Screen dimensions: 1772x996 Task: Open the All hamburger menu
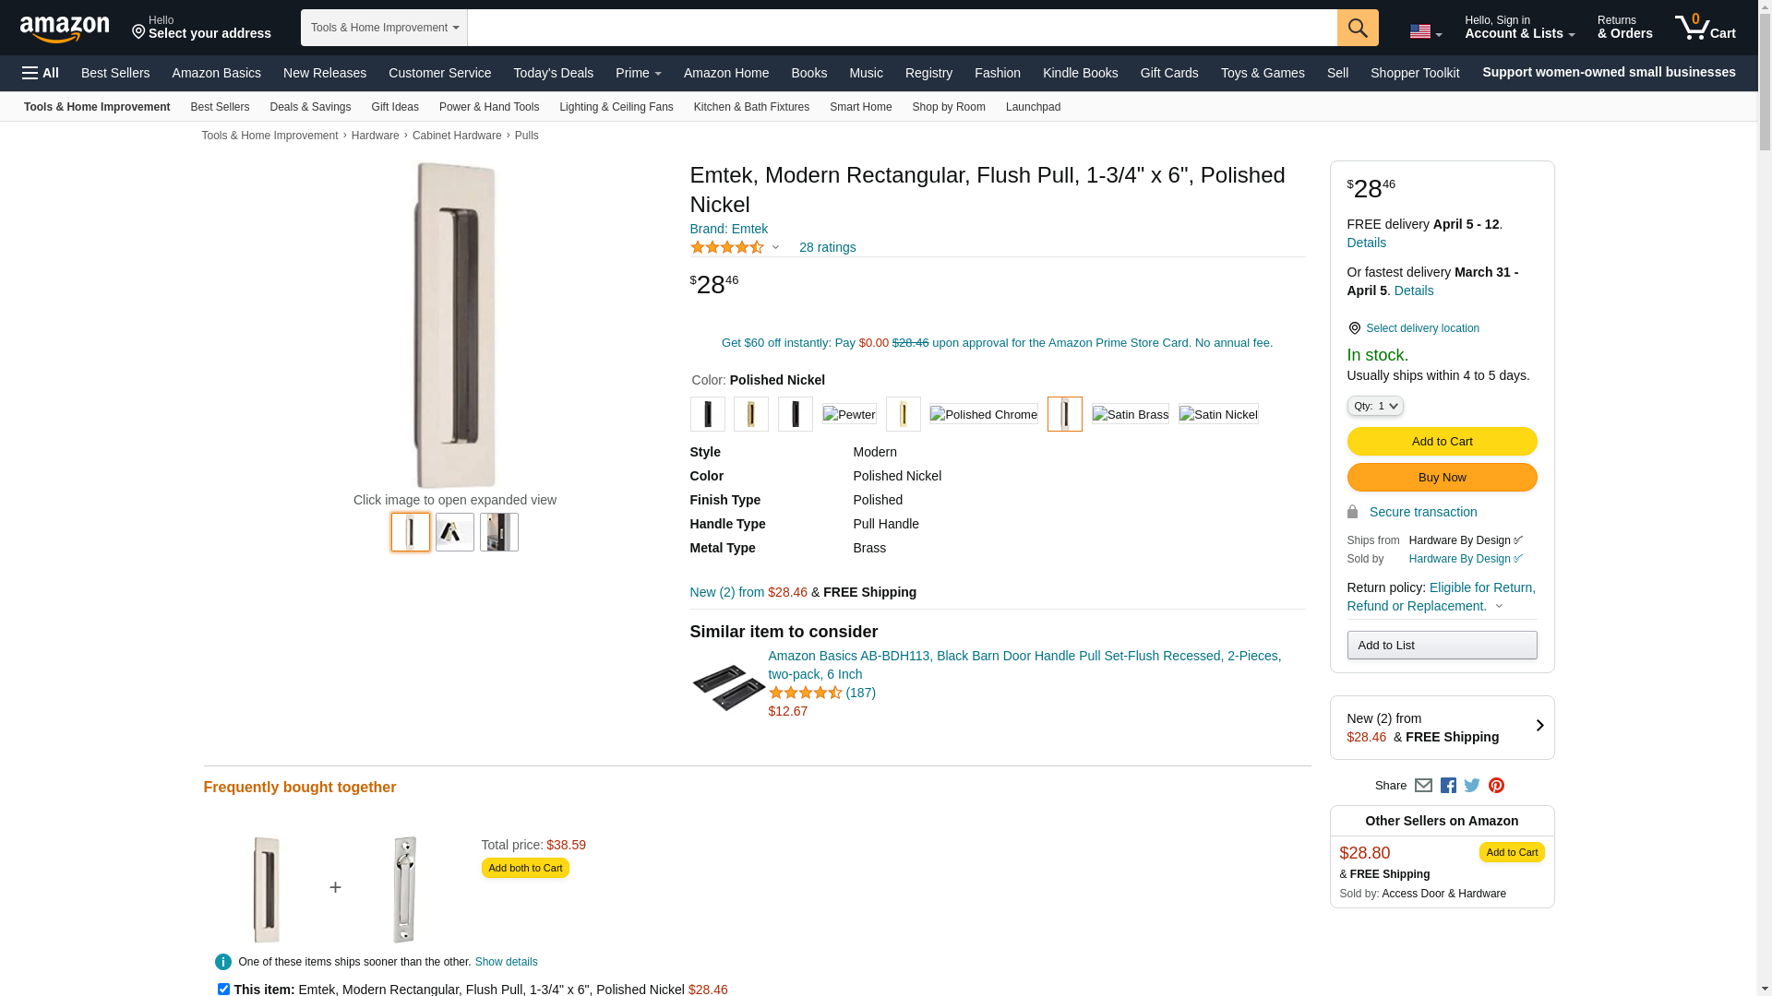41,73
